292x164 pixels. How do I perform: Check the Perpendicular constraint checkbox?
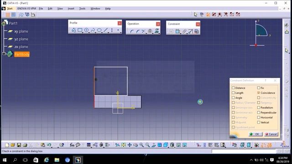tap(259, 113)
